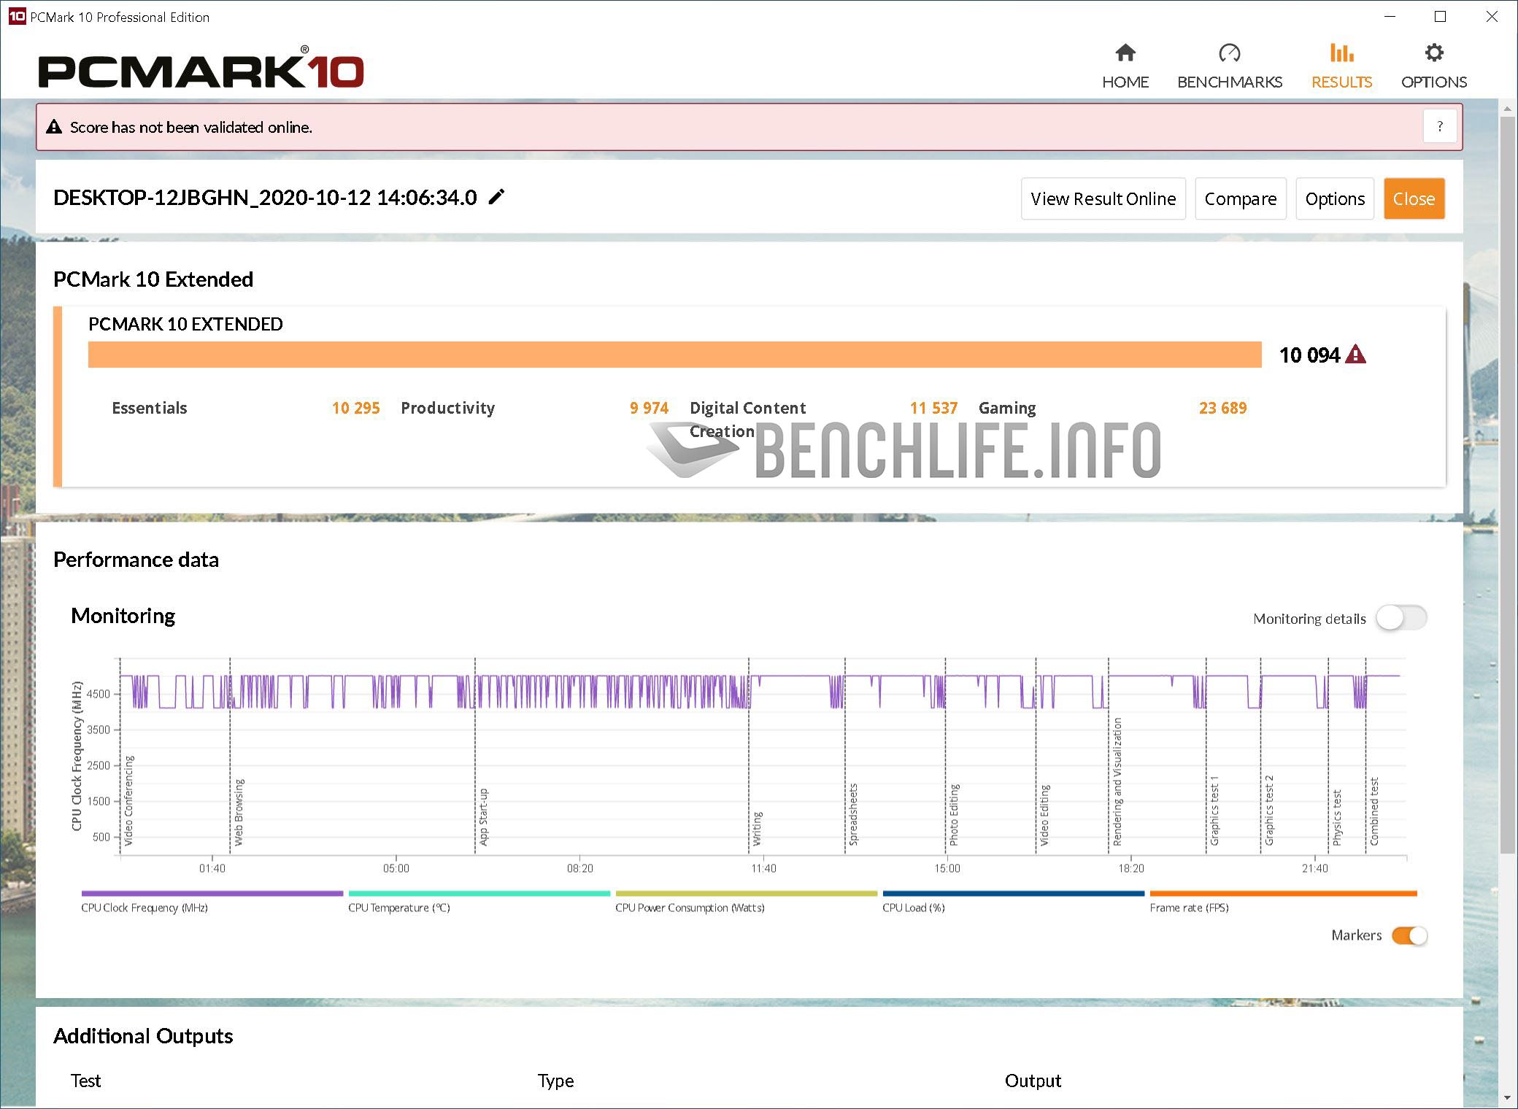Click the red warning triangle beside score

pyautogui.click(x=1355, y=355)
